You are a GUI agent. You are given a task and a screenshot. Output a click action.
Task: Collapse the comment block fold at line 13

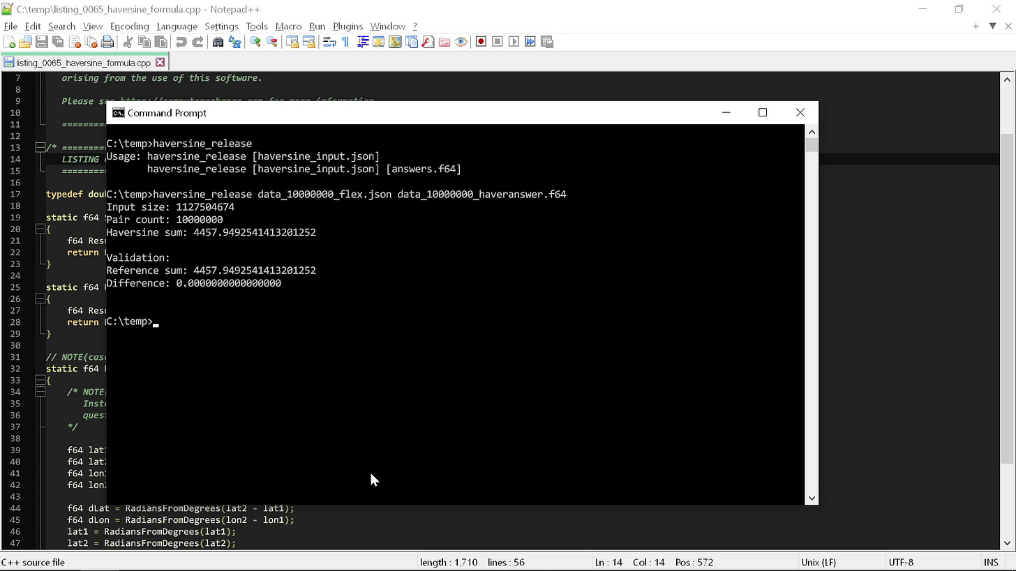[40, 147]
